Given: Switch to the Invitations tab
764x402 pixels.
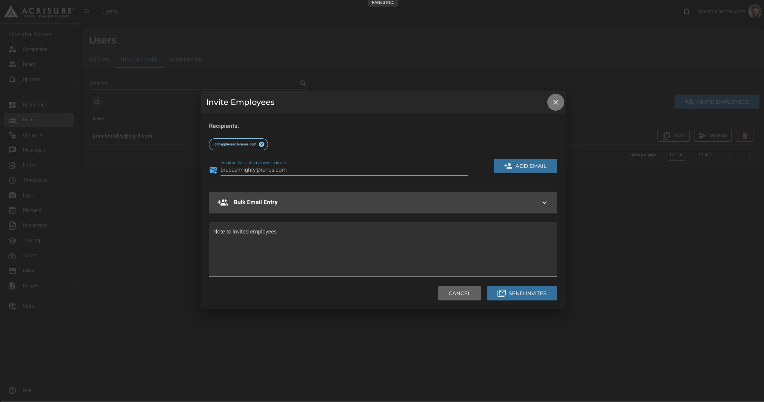Looking at the screenshot, I should coord(139,60).
